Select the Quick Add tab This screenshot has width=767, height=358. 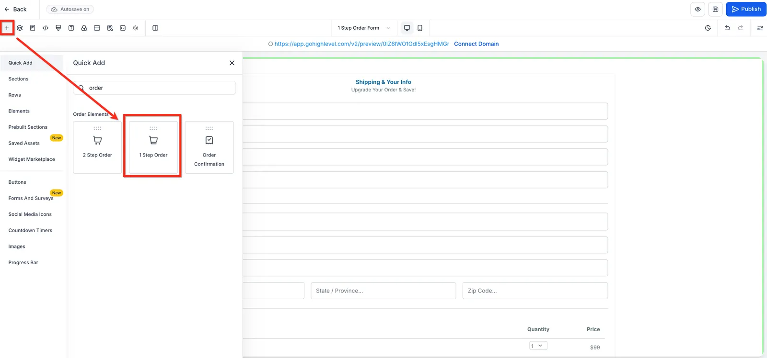point(32,63)
